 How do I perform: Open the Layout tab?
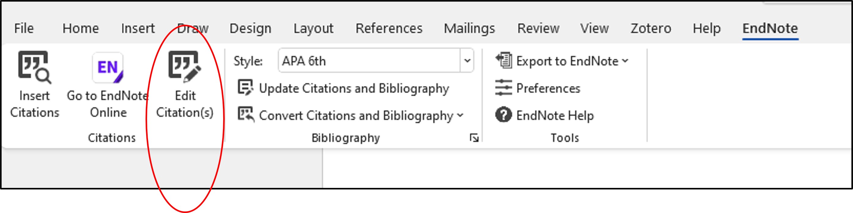pyautogui.click(x=313, y=28)
